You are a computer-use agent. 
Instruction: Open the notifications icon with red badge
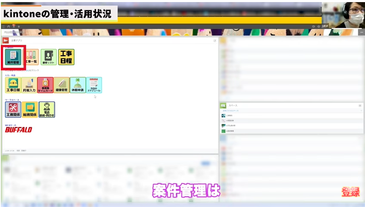14,26
